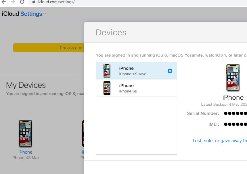Click the iCloud Settings title text
The width and height of the screenshot is (247, 174).
(x=22, y=14)
